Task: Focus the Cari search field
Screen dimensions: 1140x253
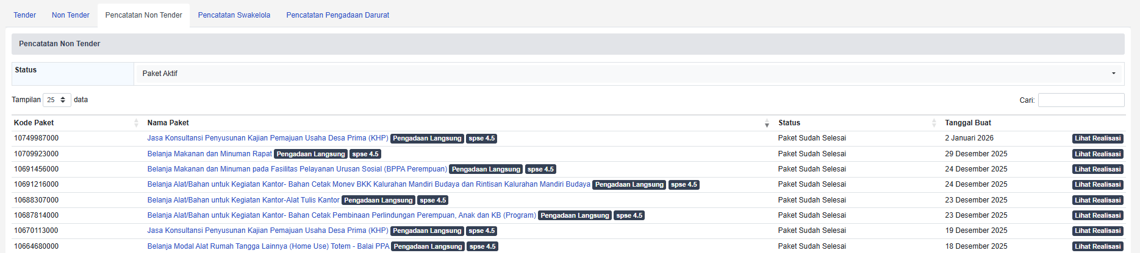Action: click(x=1081, y=100)
